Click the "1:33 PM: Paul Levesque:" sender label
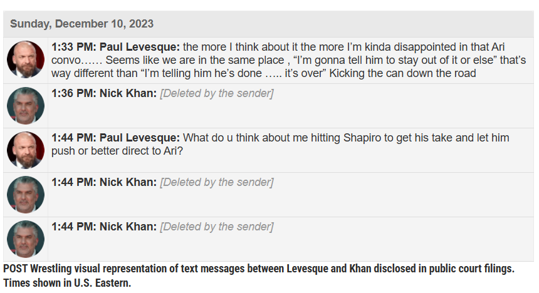This screenshot has height=293, width=539. tap(116, 48)
